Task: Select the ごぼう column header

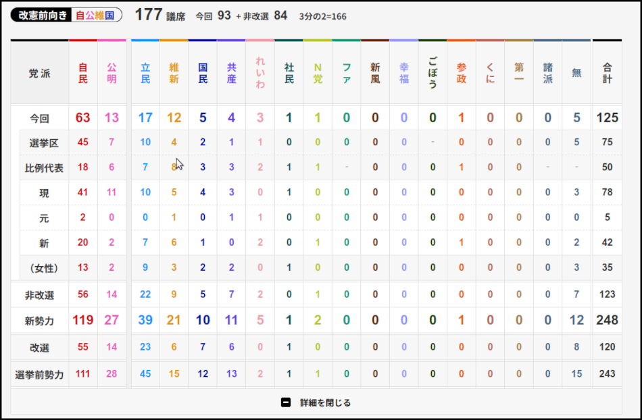Action: 433,73
